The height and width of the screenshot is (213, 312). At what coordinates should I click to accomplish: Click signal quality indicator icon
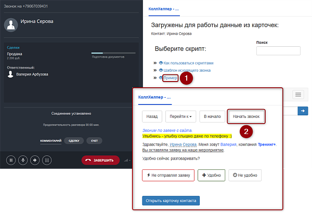(127, 160)
